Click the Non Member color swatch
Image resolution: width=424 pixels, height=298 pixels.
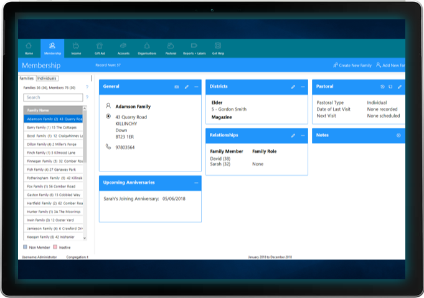pos(24,248)
